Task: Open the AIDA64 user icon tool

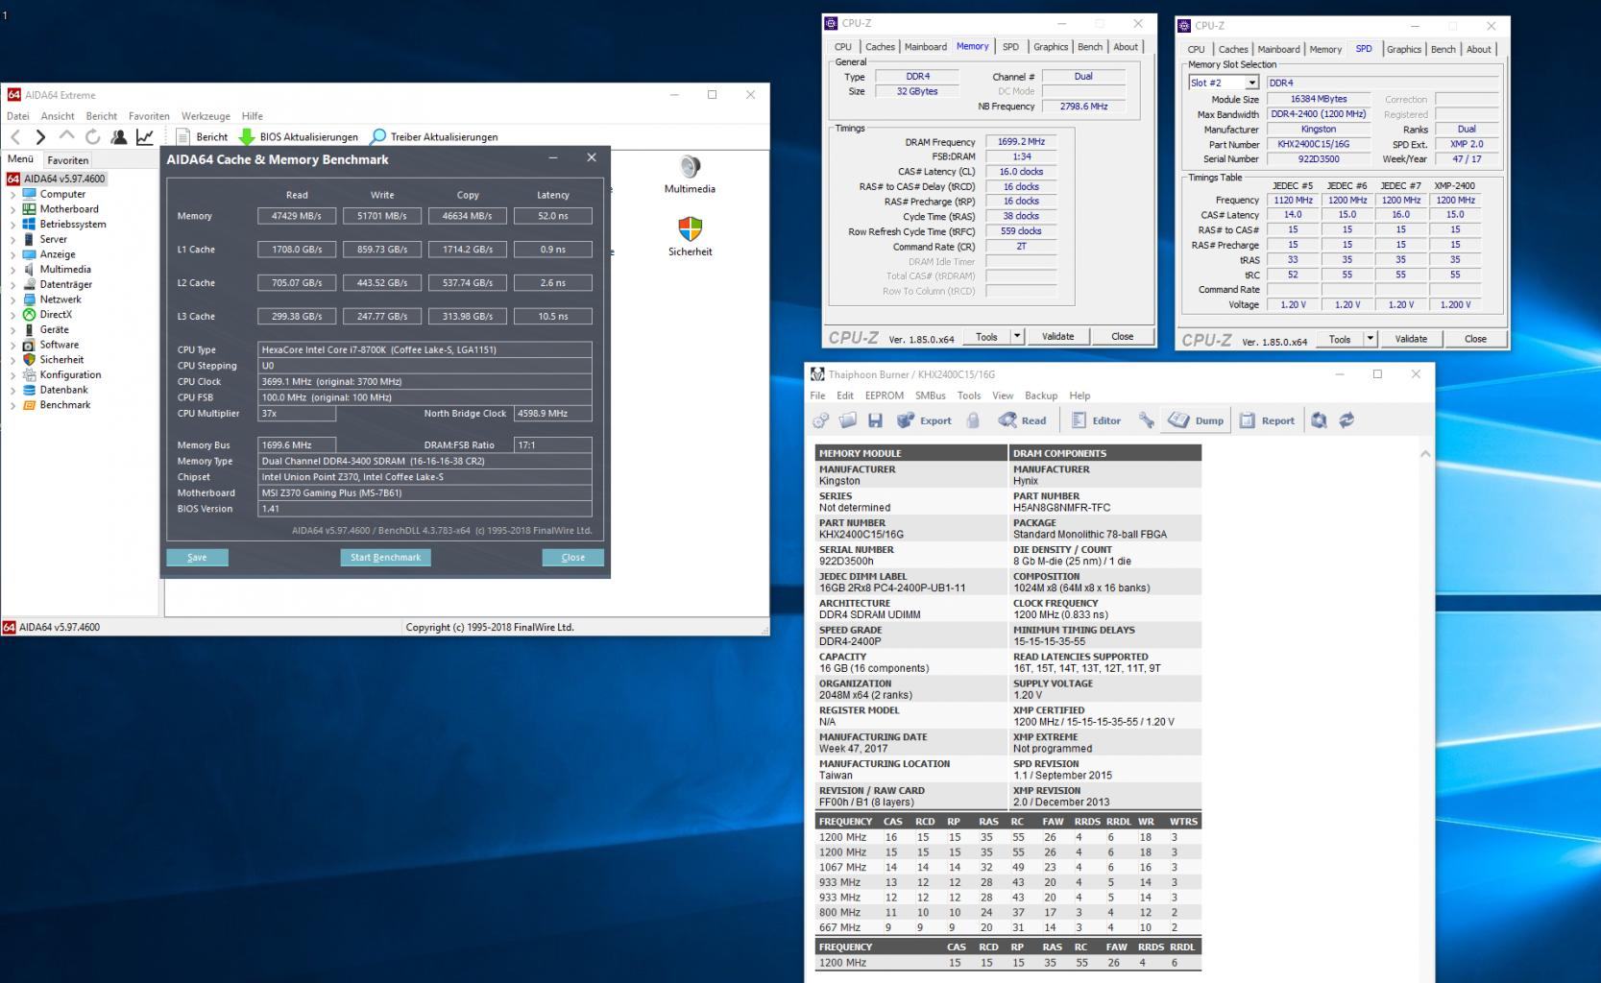Action: click(x=119, y=137)
